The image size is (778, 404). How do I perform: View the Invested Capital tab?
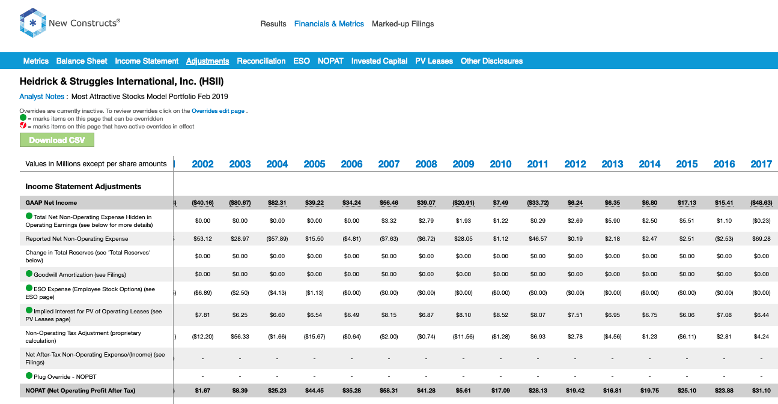(379, 61)
